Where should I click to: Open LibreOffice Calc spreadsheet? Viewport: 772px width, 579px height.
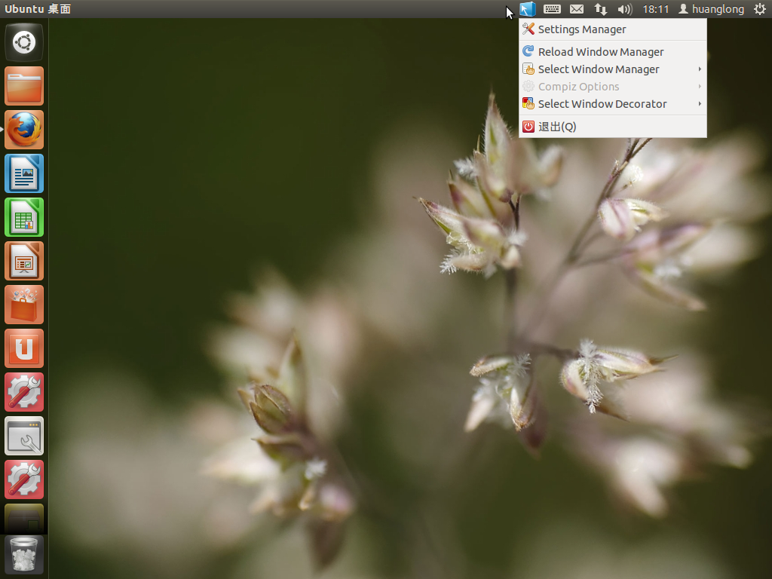click(24, 218)
